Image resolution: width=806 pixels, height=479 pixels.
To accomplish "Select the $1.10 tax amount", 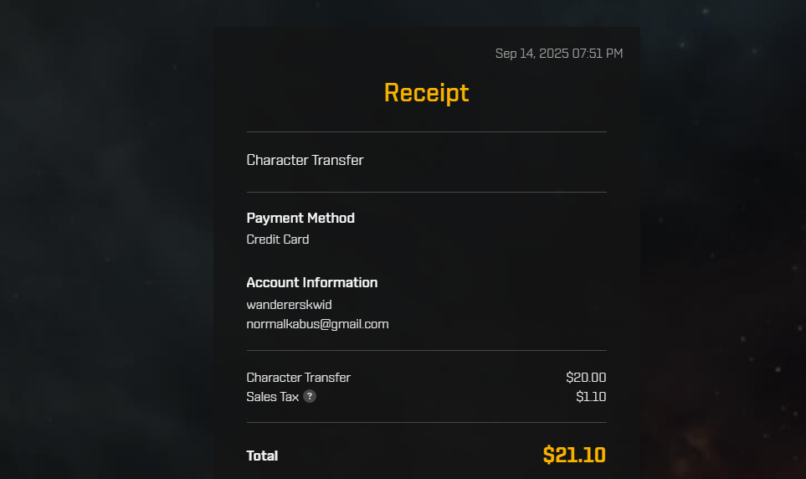I will point(591,397).
